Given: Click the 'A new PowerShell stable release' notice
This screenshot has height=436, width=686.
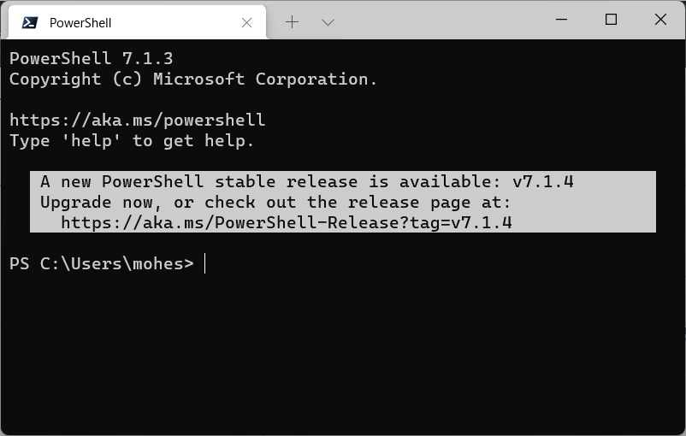Looking at the screenshot, I should 307,181.
